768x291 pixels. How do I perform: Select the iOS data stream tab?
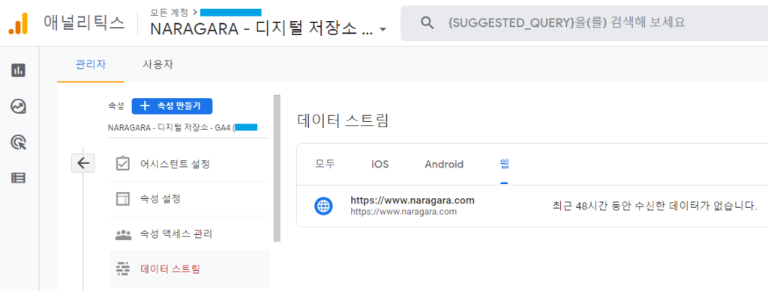point(380,164)
